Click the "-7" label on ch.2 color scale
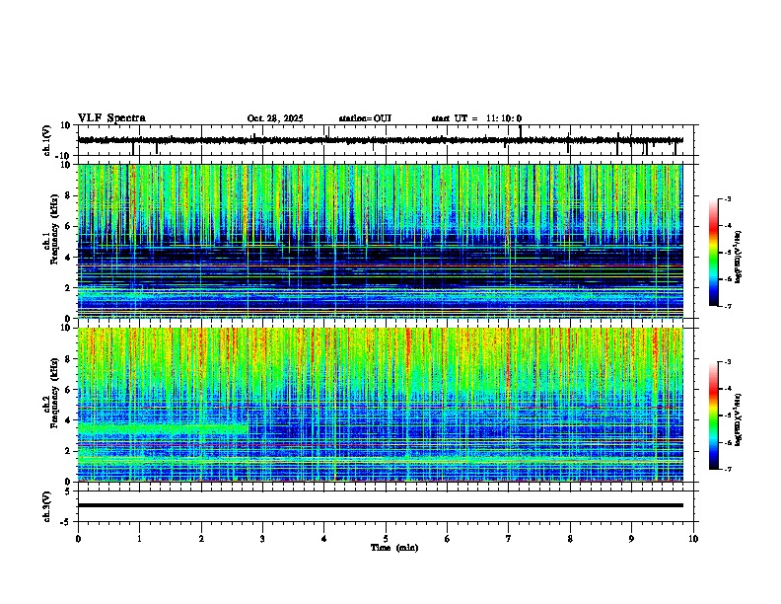The width and height of the screenshot is (781, 604). (x=728, y=470)
